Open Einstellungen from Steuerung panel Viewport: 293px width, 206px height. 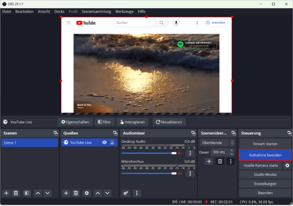[x=265, y=184]
